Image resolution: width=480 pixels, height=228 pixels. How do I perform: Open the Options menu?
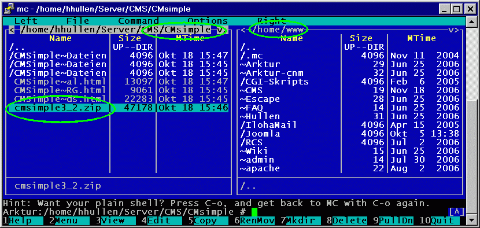coord(208,21)
